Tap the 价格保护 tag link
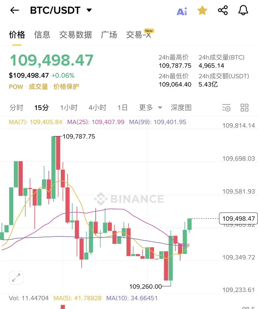 point(66,86)
